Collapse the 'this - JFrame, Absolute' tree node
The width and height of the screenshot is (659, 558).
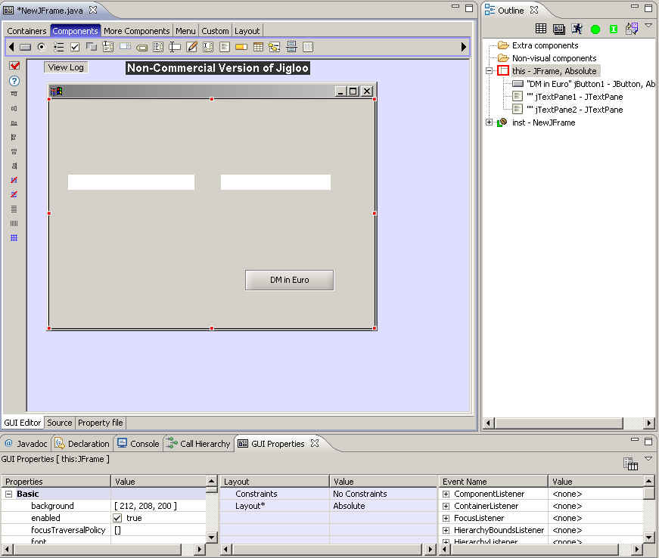click(490, 71)
